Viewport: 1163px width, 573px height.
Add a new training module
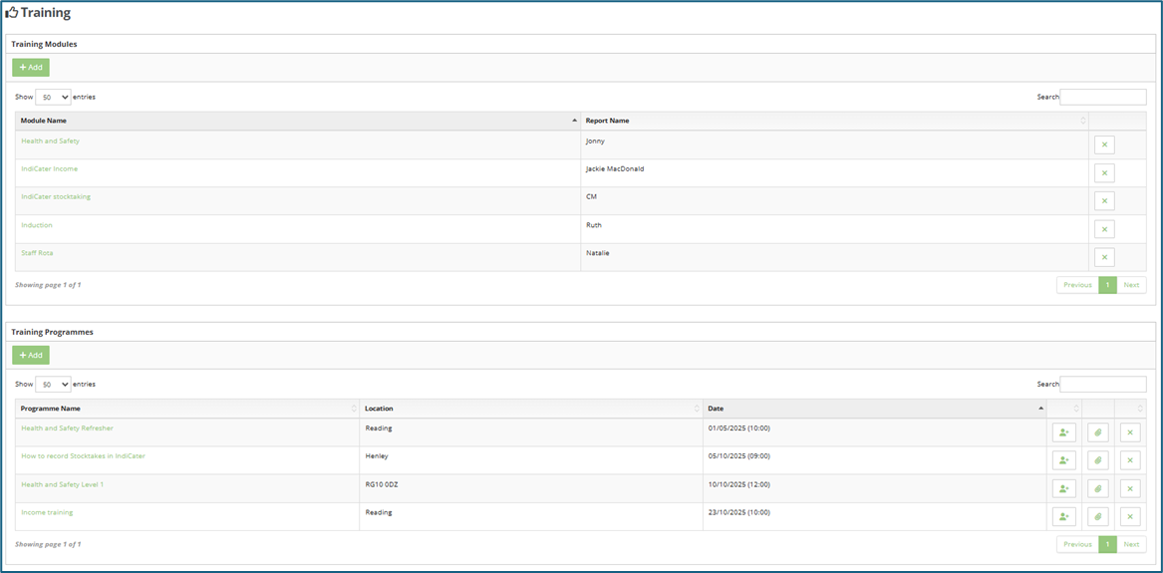tap(31, 68)
